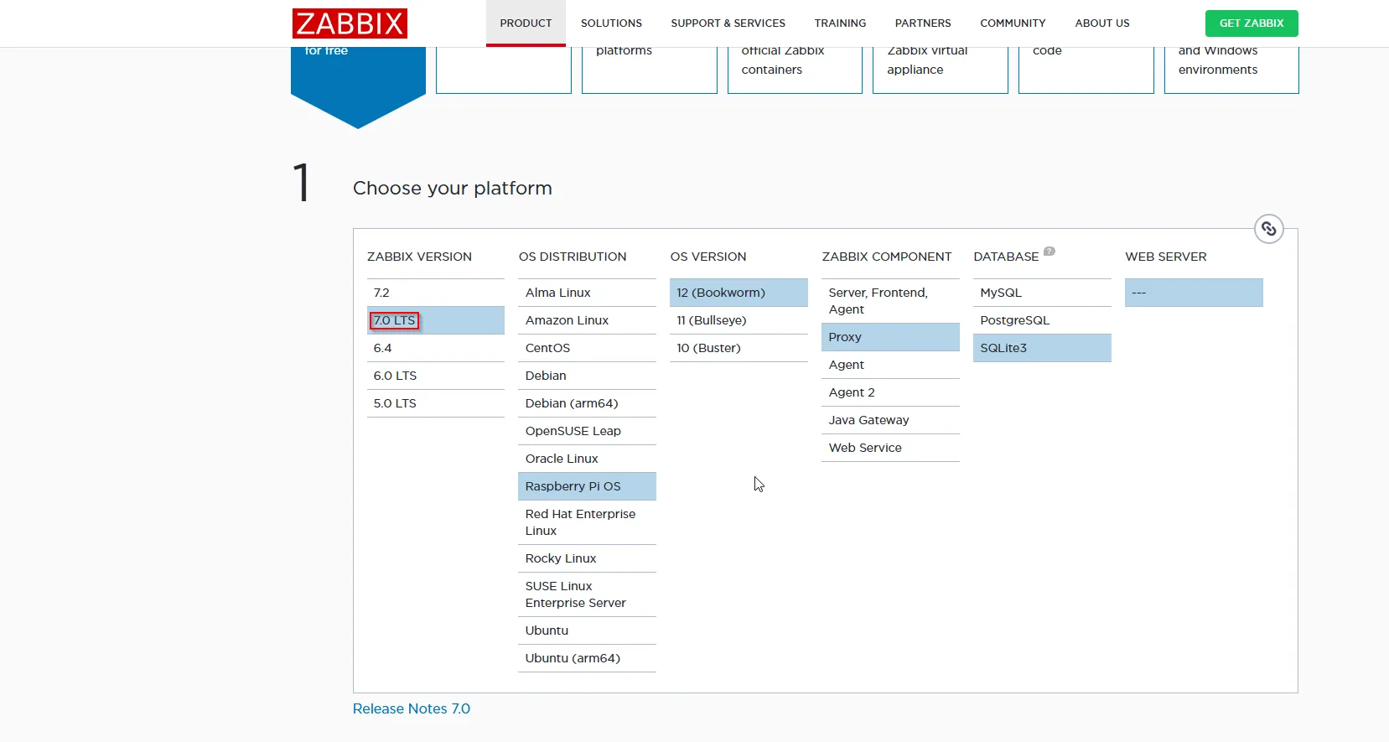Pick the Web Service component
Screen dimensions: 1389x742
tap(890, 448)
